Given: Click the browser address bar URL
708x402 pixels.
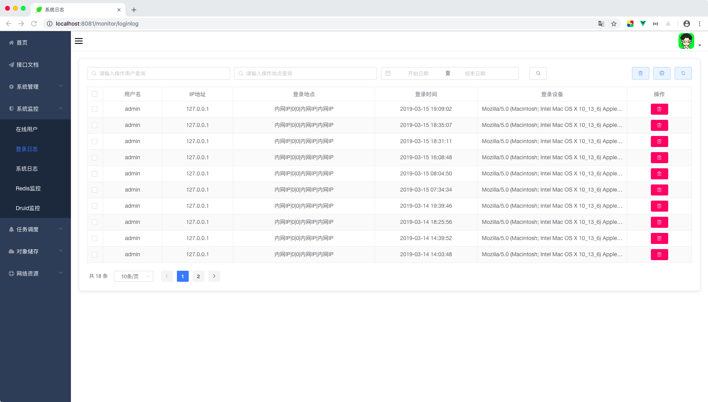Looking at the screenshot, I should pyautogui.click(x=97, y=24).
